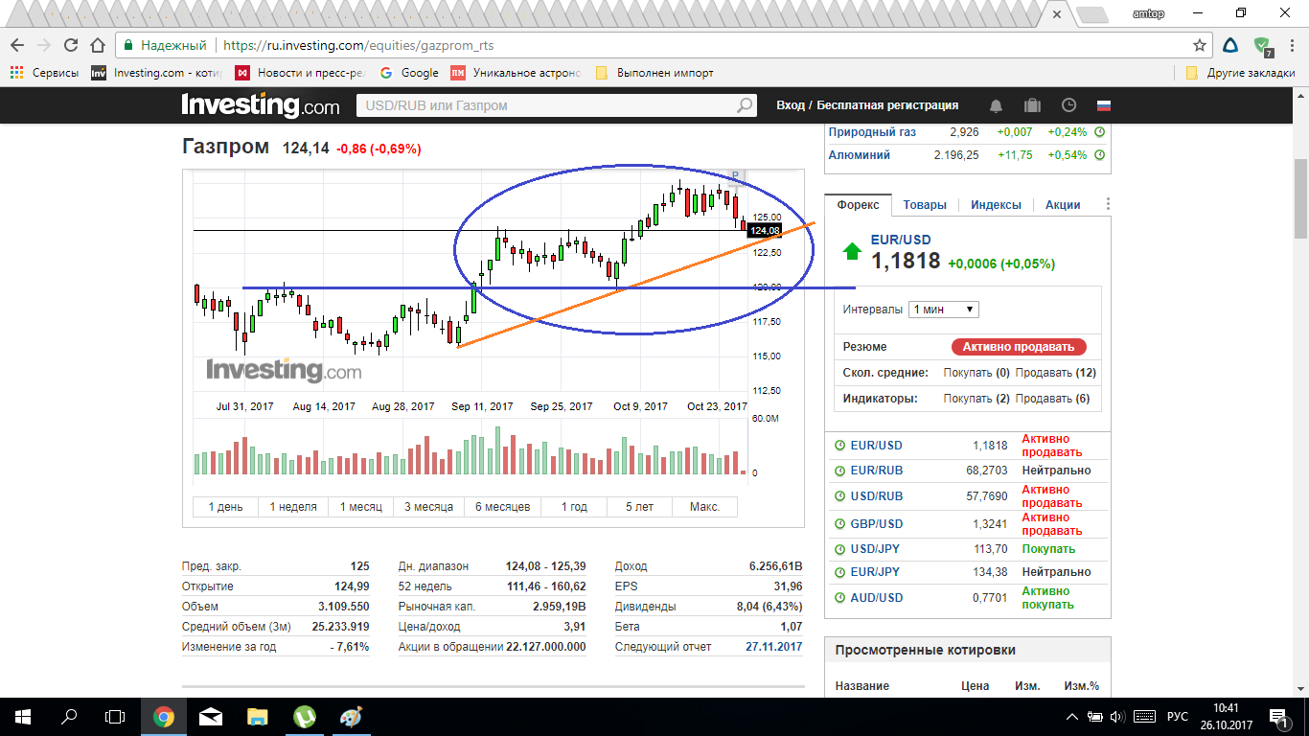
Task: Open the Windows Start menu
Action: pos(22,716)
